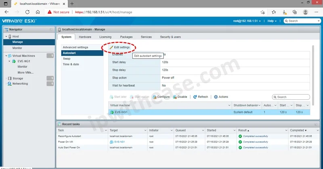Collapse the Virtual Machines tree node

pyautogui.click(x=6, y=56)
